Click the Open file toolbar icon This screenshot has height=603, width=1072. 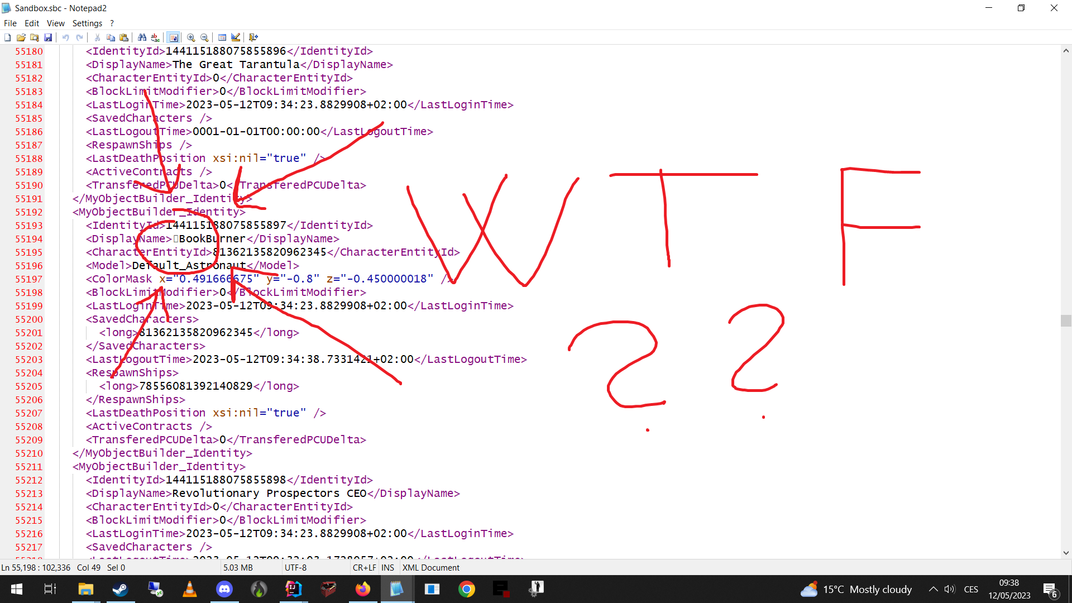[x=21, y=37]
